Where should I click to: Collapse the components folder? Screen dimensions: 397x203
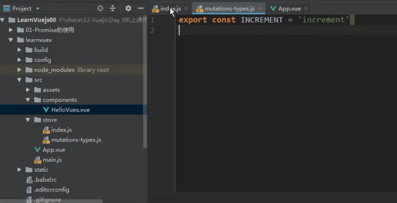pyautogui.click(x=28, y=100)
